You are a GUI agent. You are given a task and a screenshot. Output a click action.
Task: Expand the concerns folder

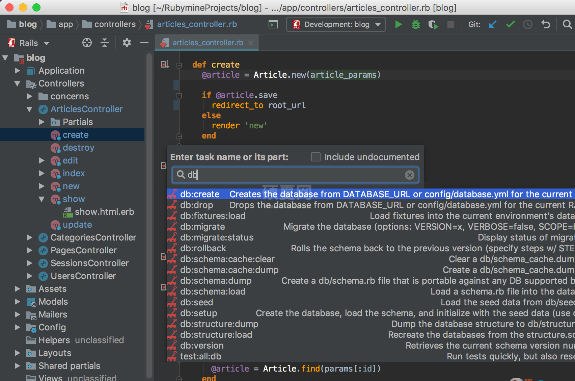coord(30,96)
